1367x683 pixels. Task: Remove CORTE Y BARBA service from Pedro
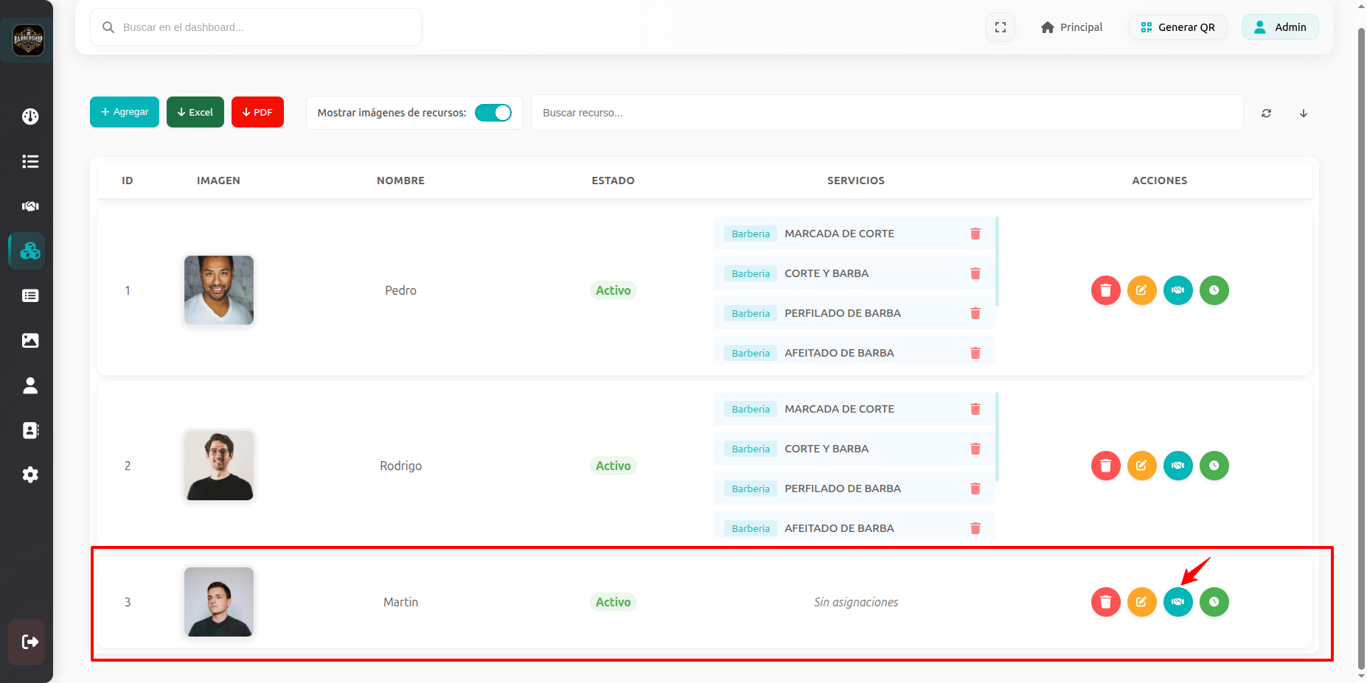point(975,273)
